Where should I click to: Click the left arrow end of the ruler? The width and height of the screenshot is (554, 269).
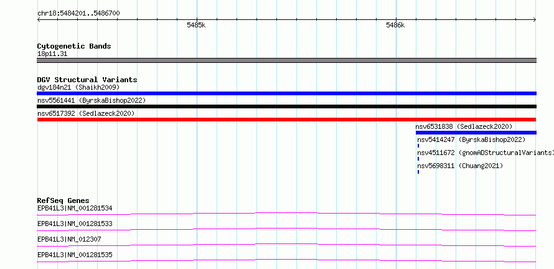pyautogui.click(x=39, y=20)
